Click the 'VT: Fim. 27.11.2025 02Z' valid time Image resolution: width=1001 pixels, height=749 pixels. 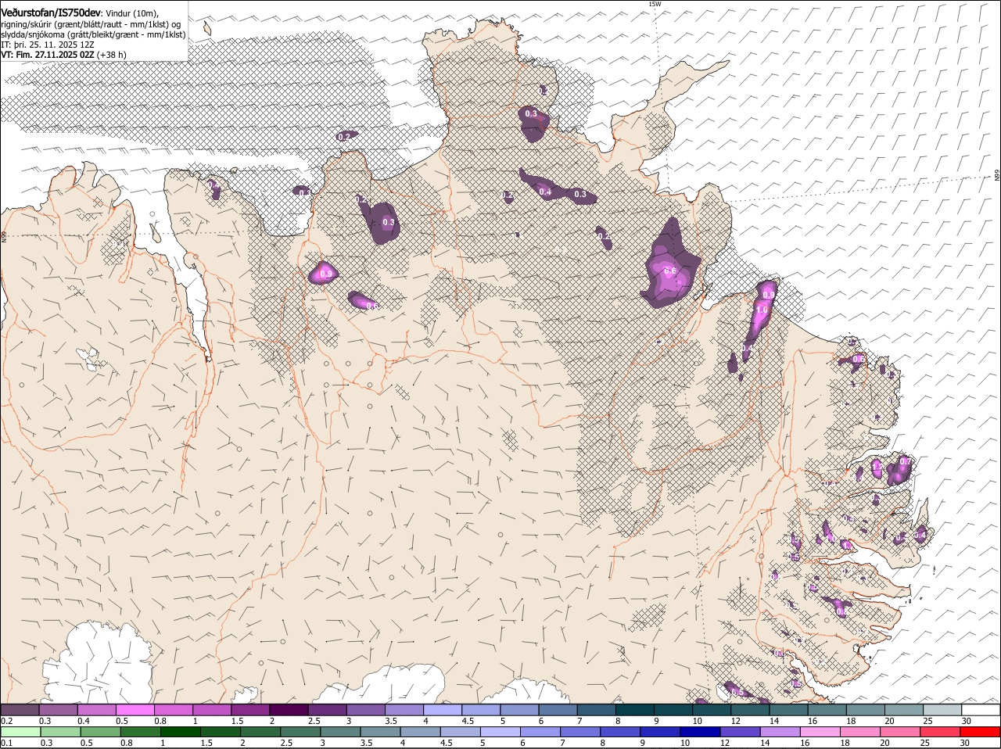click(x=48, y=55)
